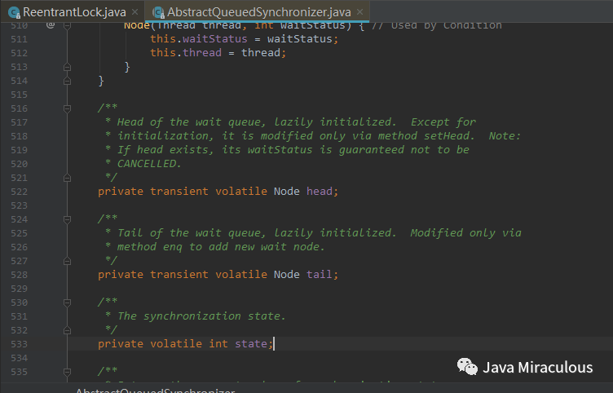Switch to the ReentrantLock.java tab
This screenshot has width=613, height=393.
(74, 12)
